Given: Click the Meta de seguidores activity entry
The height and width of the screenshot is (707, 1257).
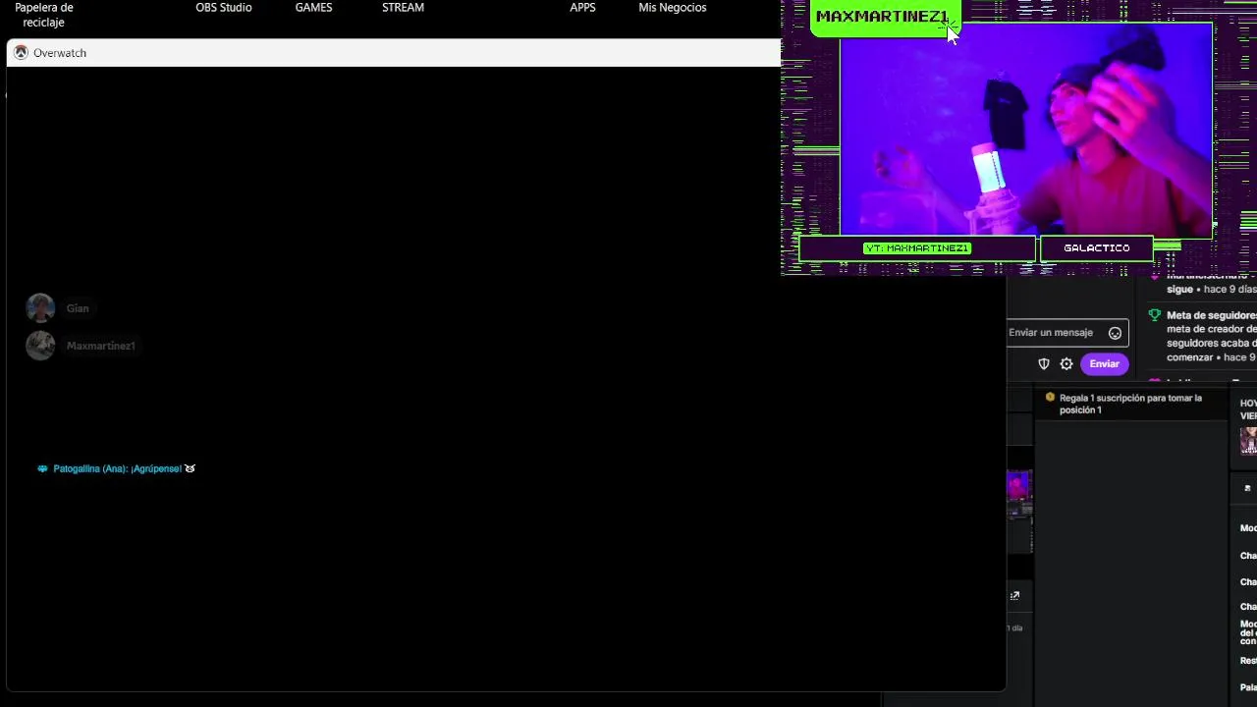Looking at the screenshot, I should (1203, 336).
